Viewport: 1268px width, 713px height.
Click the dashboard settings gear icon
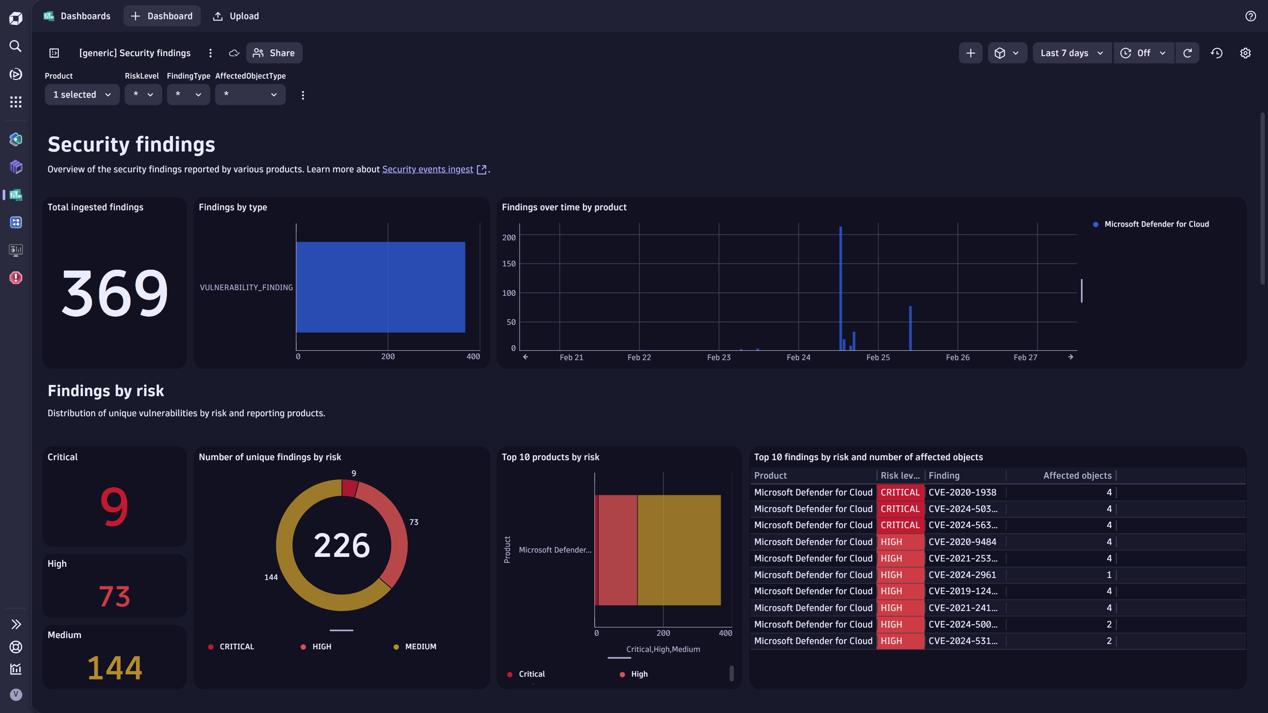coord(1245,53)
